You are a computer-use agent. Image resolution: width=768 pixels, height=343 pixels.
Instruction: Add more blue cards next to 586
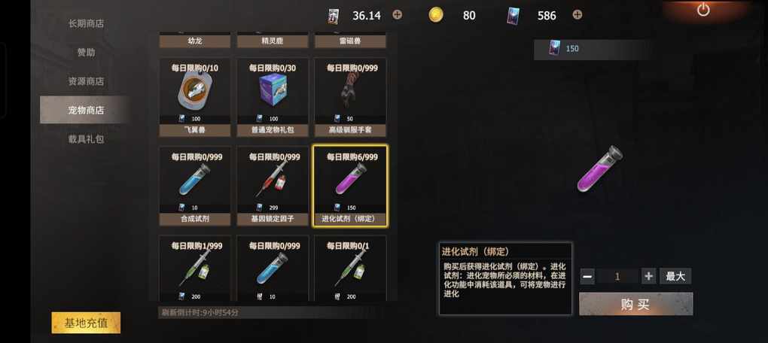[x=578, y=15]
